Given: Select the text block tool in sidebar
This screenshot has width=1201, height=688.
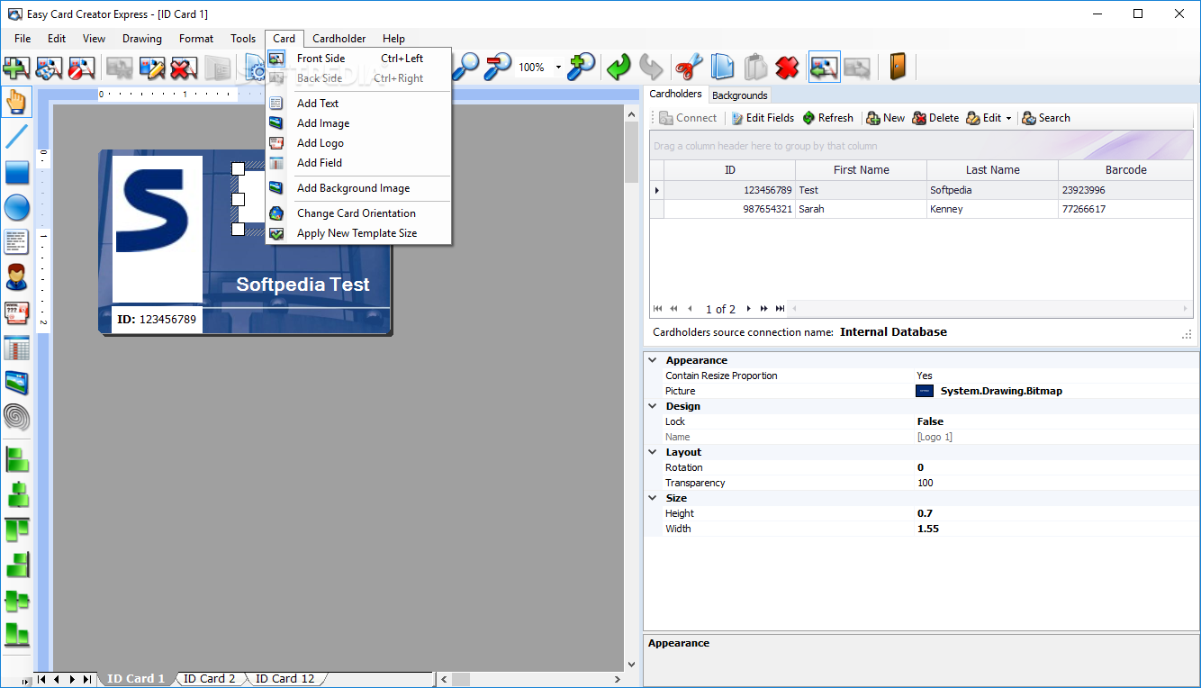Looking at the screenshot, I should coord(16,242).
